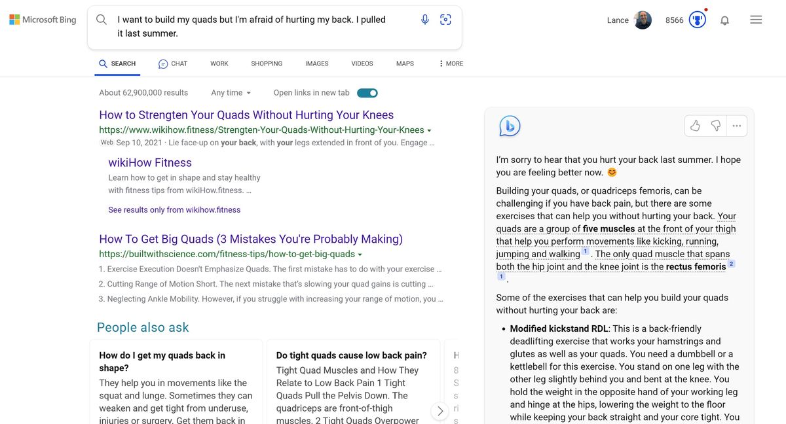Open citation 1 after jumping and walking

point(586,251)
